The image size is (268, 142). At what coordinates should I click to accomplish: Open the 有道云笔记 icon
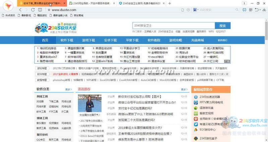196,124
